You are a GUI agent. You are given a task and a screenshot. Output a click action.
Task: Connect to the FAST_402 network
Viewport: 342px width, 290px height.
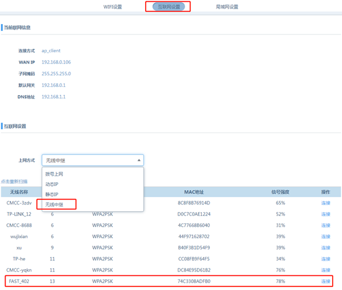coord(326,281)
